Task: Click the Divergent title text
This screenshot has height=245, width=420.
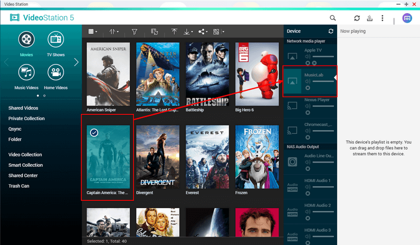Action: click(145, 193)
